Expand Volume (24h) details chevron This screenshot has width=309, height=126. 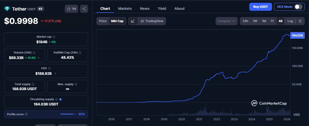(x=39, y=58)
